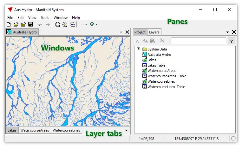Viewport: 242px width, 147px height.
Task: Open the File menu
Action: click(x=10, y=18)
